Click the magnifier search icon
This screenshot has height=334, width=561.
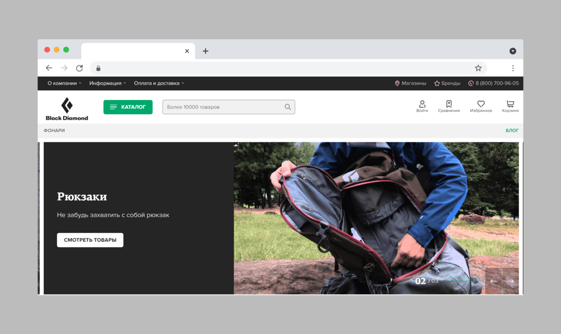288,107
